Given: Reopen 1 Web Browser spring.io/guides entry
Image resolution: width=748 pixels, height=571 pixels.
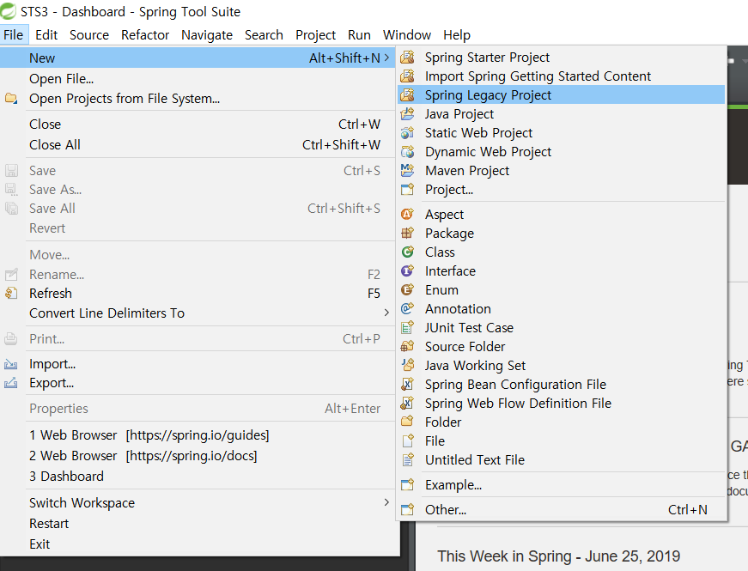Looking at the screenshot, I should (199, 435).
